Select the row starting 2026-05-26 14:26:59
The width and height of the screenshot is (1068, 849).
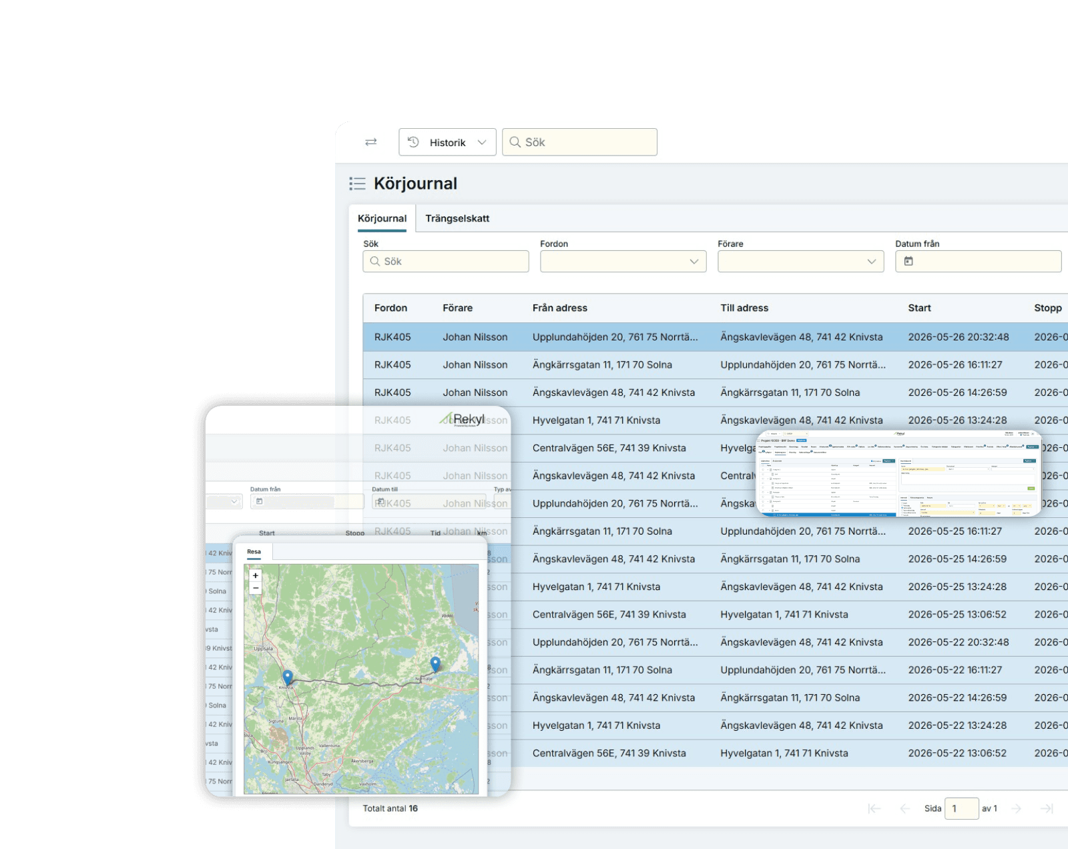(x=716, y=392)
